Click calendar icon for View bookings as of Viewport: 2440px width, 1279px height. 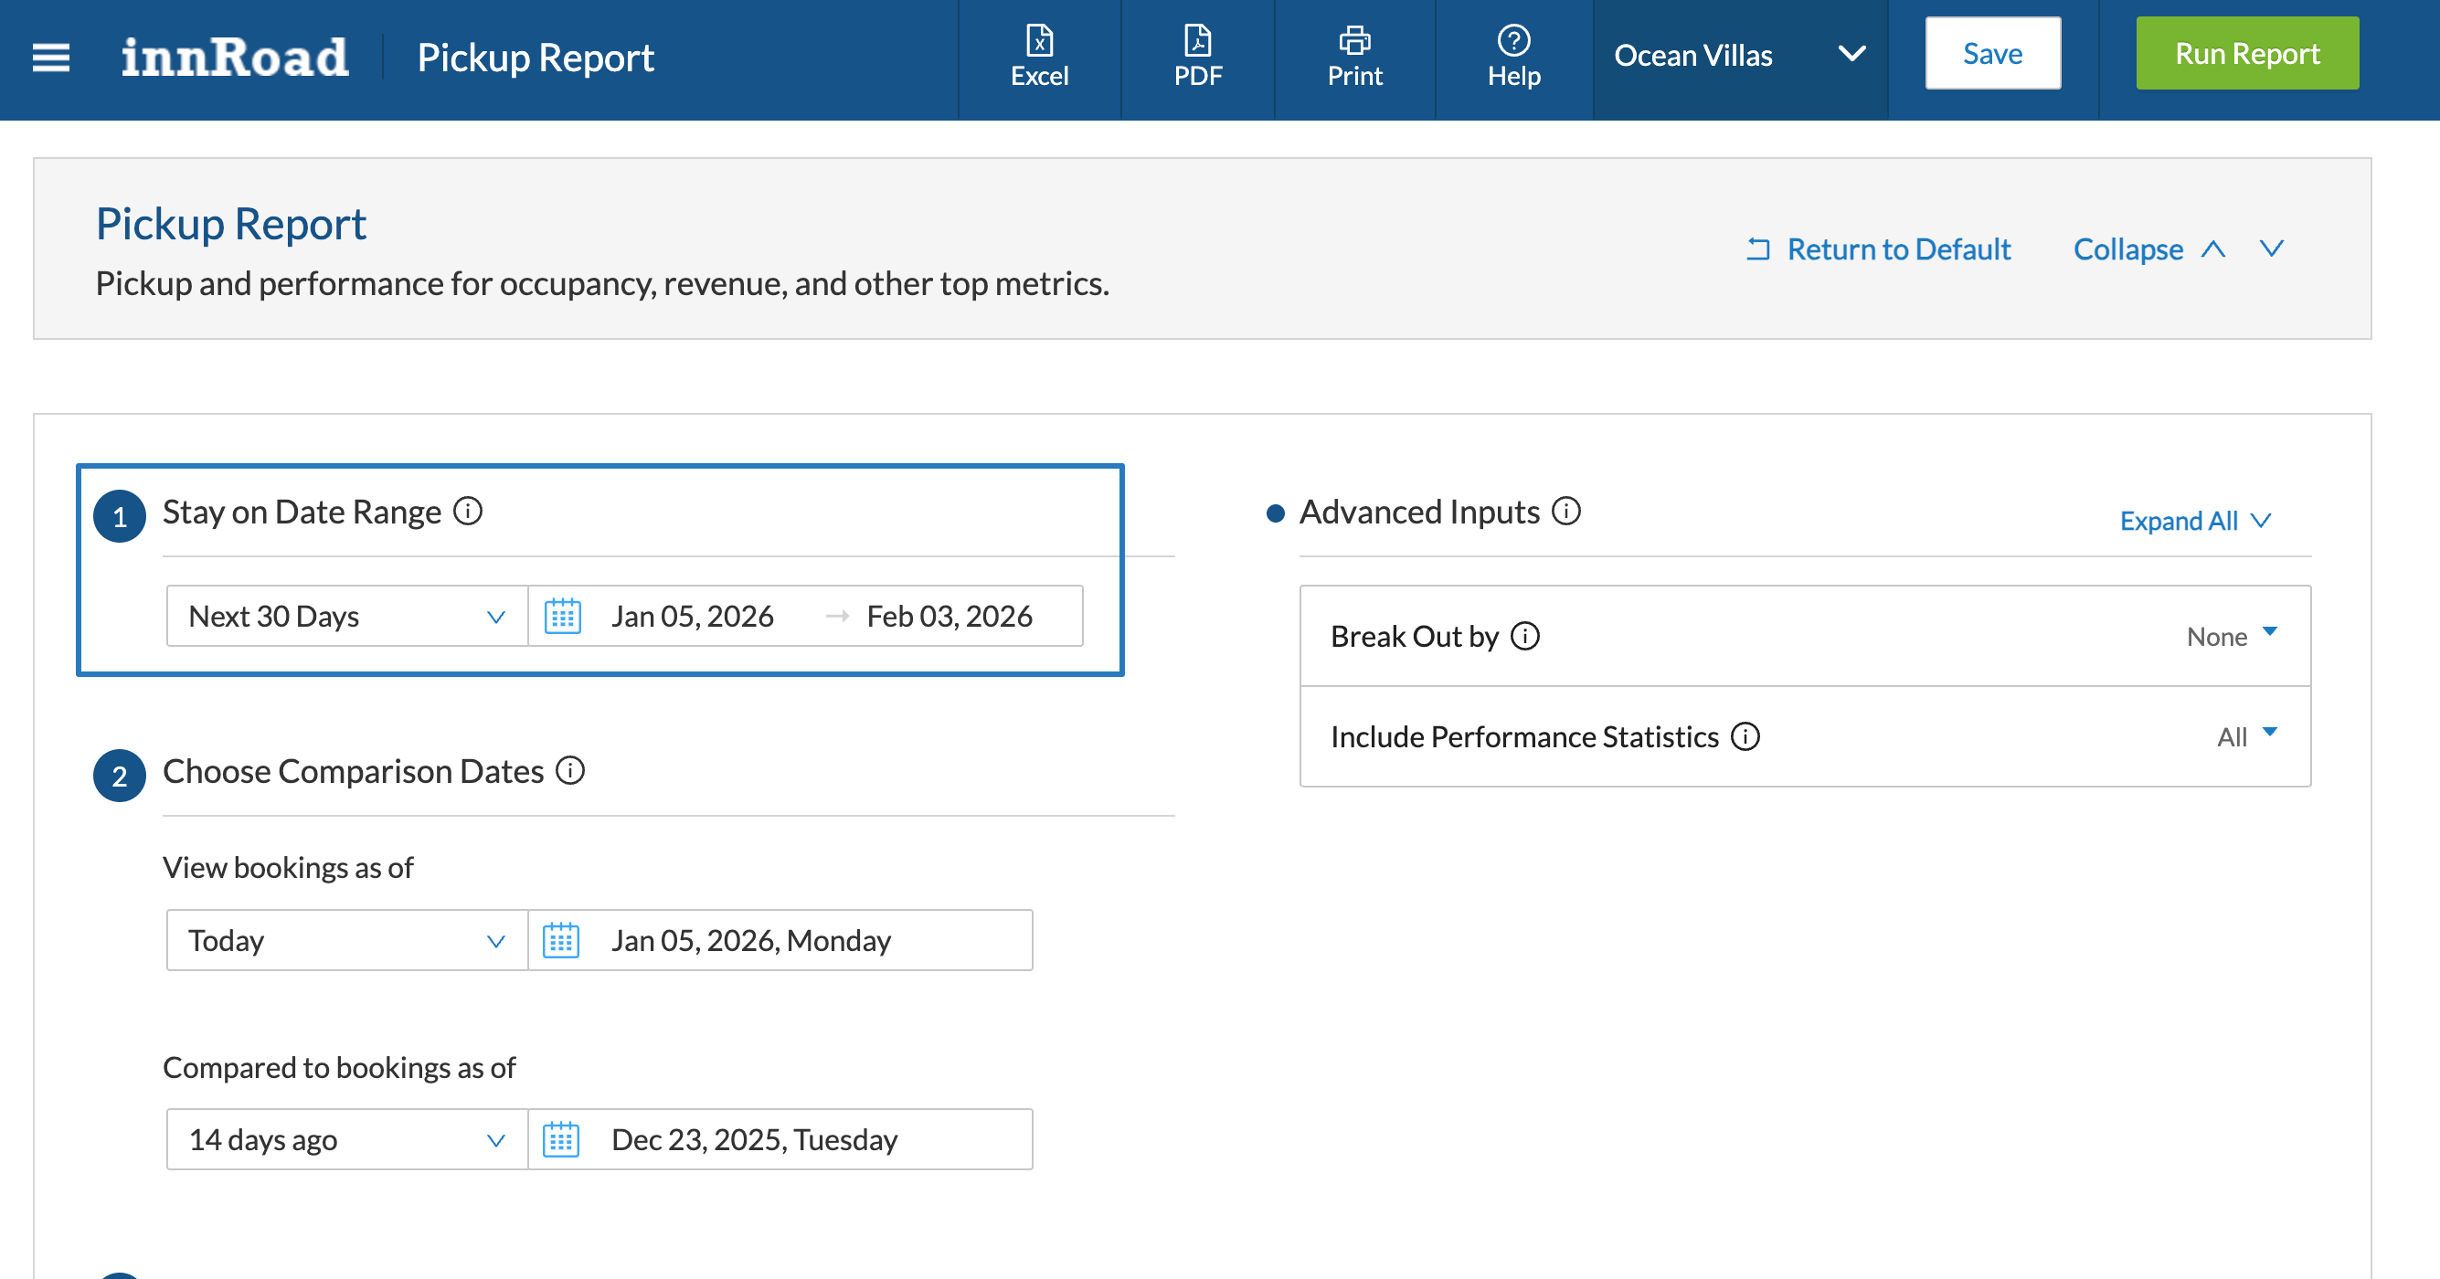pos(561,940)
